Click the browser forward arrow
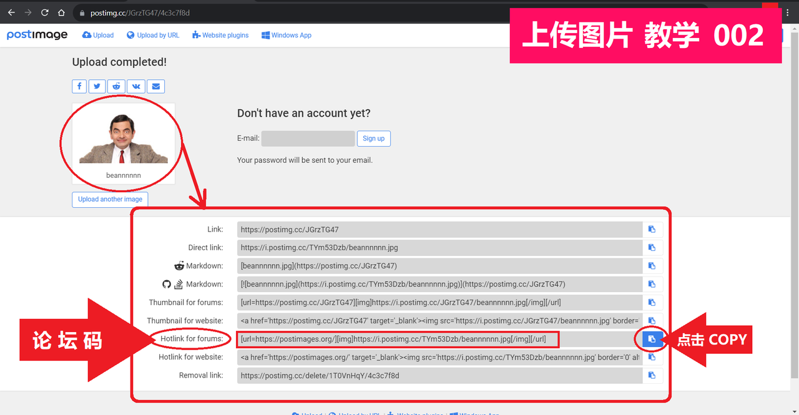The width and height of the screenshot is (799, 415). pyautogui.click(x=28, y=12)
